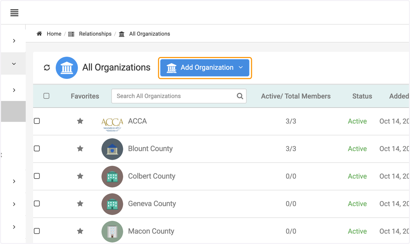Click All Organizations breadcrumb text
The image size is (410, 244).
tap(150, 34)
